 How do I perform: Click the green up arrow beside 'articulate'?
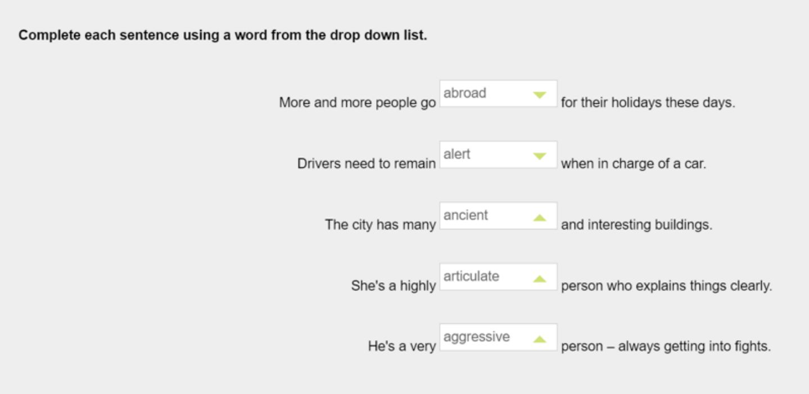click(x=539, y=278)
